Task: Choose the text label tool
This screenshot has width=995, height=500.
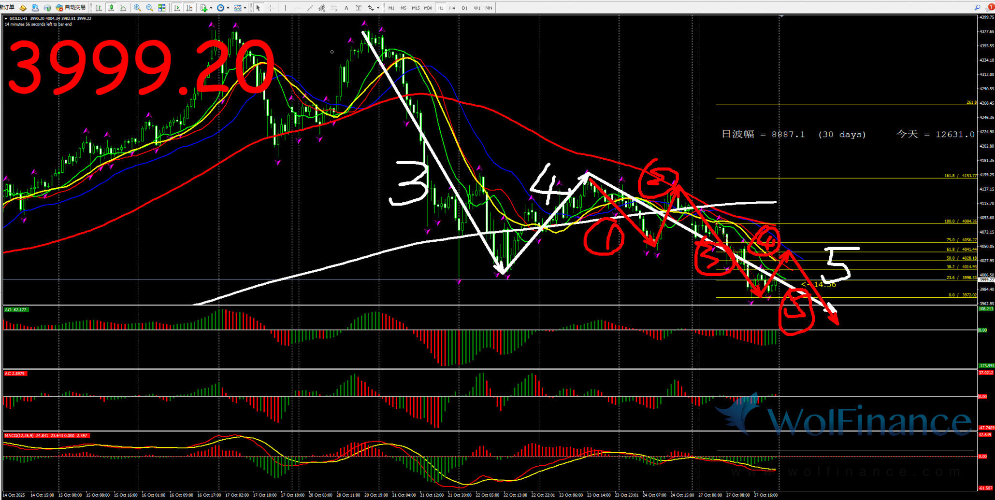Action: pyautogui.click(x=346, y=8)
